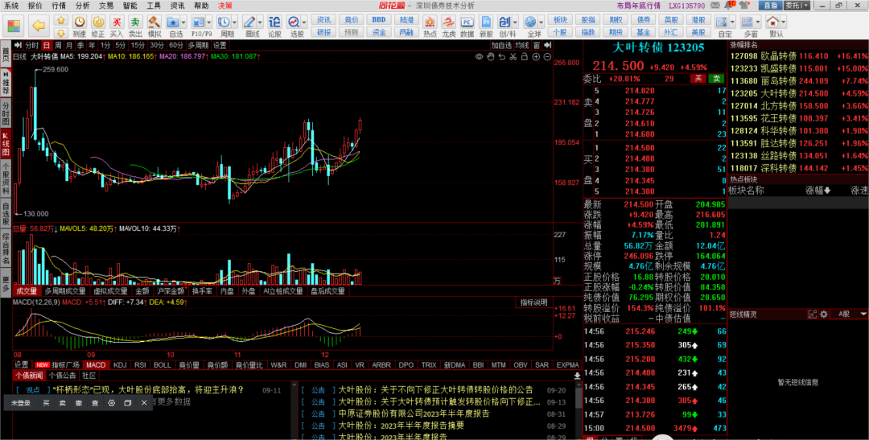Open the 新股 IPO icon
The height and width of the screenshot is (440, 869).
tap(485, 23)
